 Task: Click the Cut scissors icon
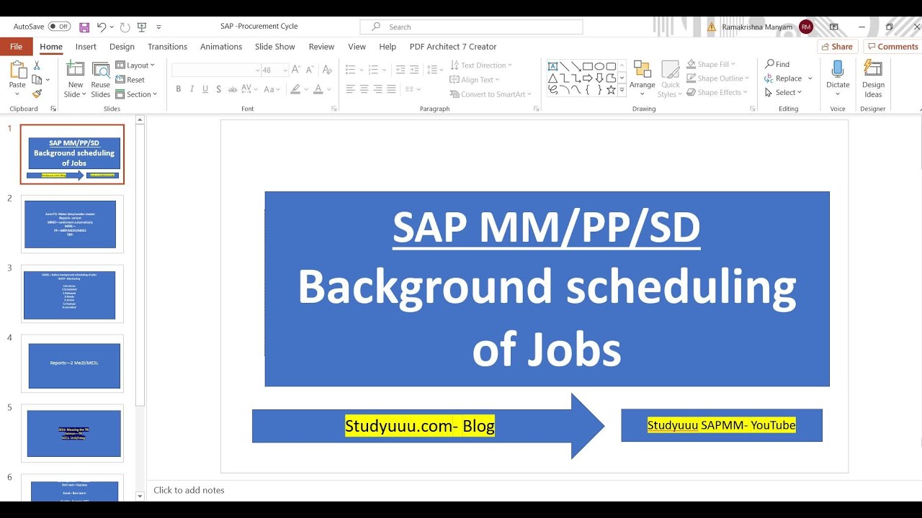coord(37,65)
